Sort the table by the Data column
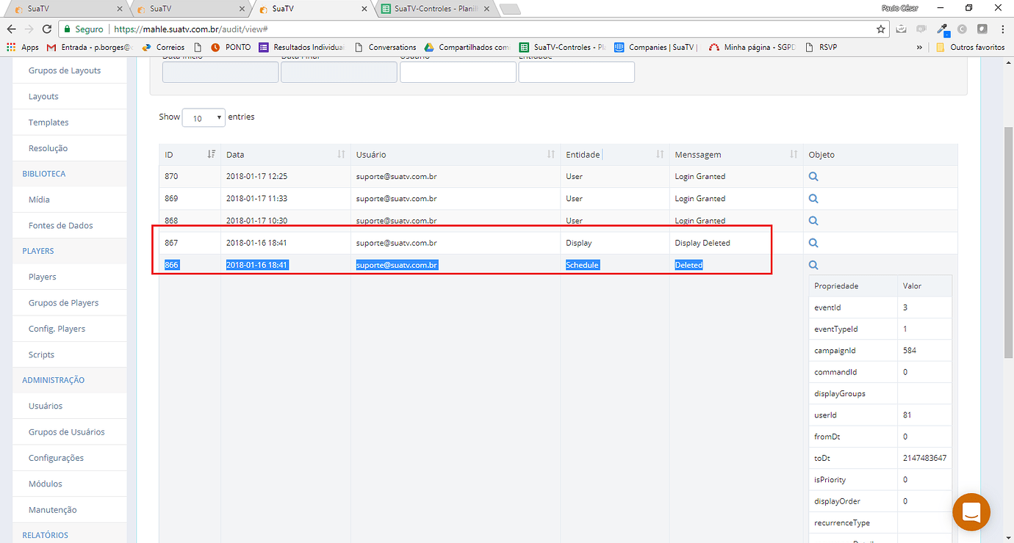The height and width of the screenshot is (543, 1014). pos(341,154)
